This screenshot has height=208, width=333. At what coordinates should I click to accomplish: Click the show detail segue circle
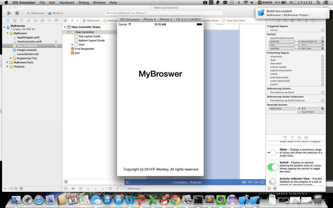coord(323,64)
